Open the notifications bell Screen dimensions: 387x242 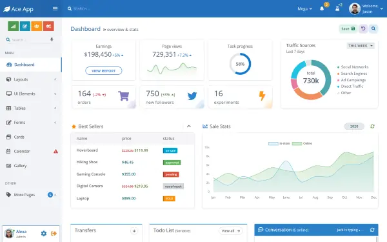[322, 8]
